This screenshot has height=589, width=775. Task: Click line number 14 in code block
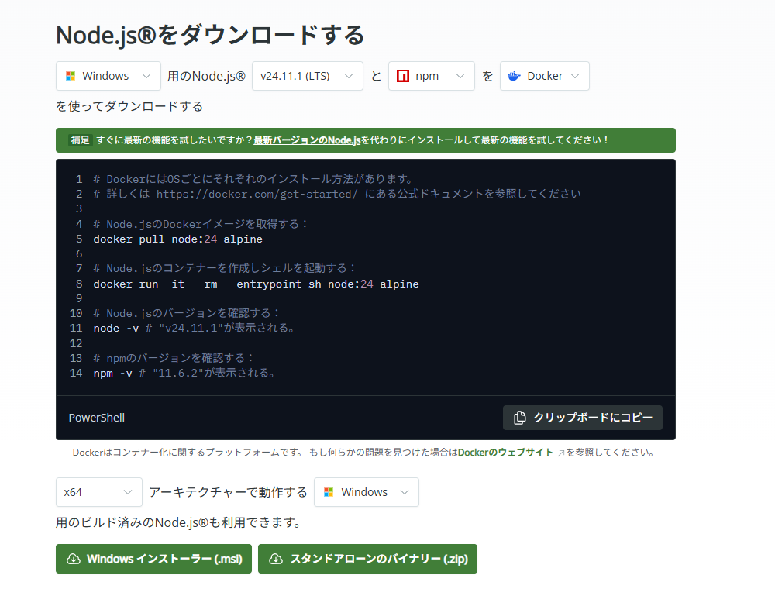click(x=76, y=373)
